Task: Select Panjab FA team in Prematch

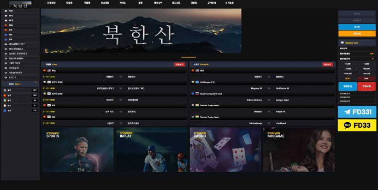Action: click(x=281, y=112)
